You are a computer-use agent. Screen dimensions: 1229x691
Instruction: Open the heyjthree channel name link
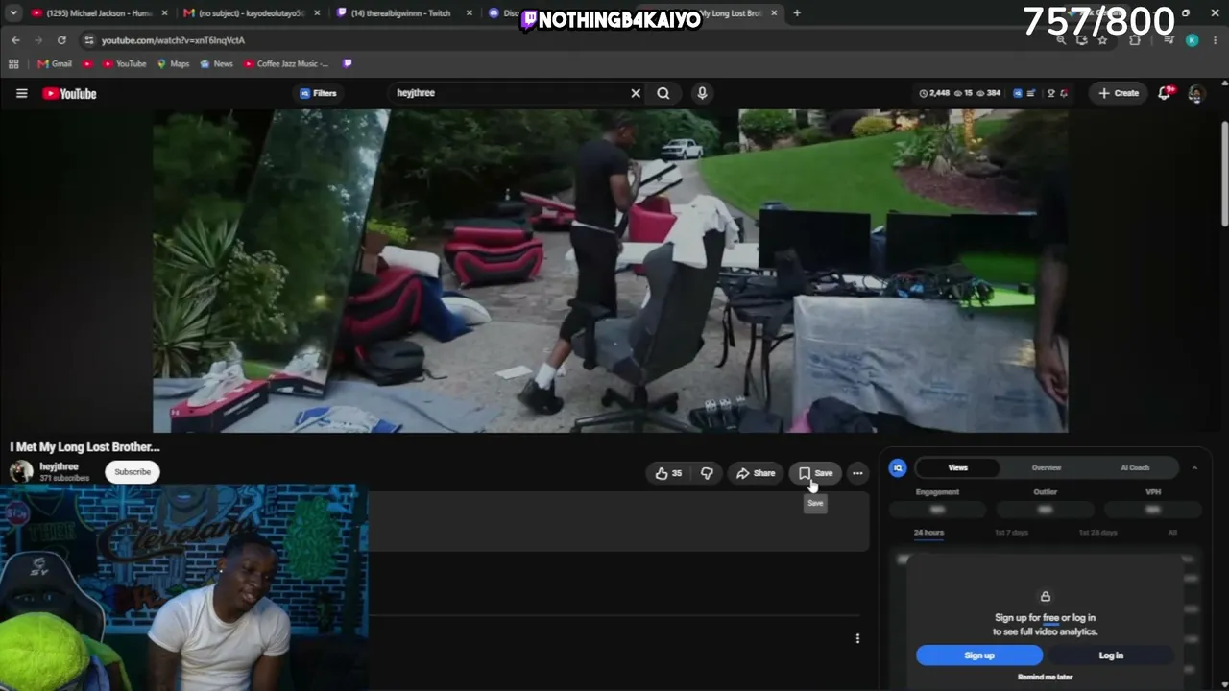(60, 466)
